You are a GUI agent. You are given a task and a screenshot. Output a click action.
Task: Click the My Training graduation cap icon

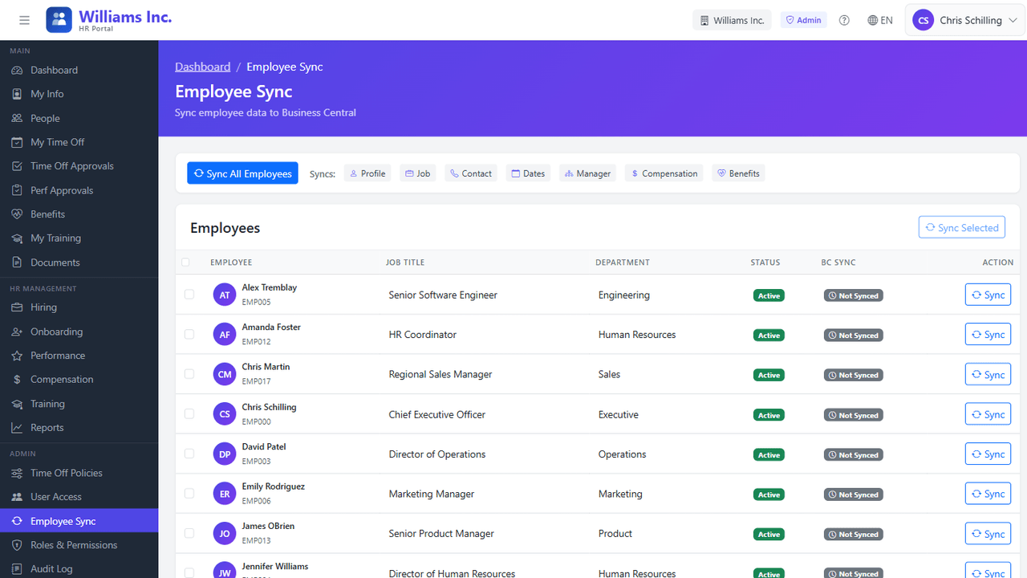coord(17,238)
